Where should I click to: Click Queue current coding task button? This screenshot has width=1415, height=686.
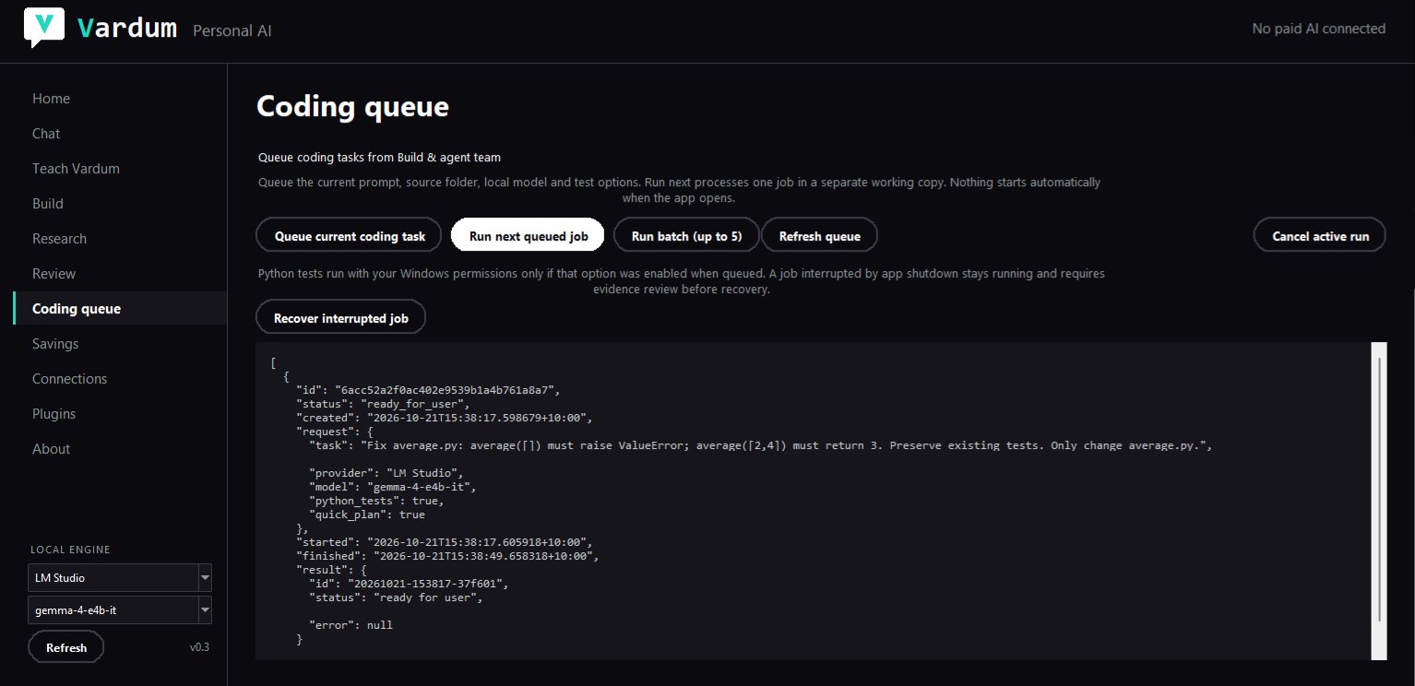click(x=351, y=236)
